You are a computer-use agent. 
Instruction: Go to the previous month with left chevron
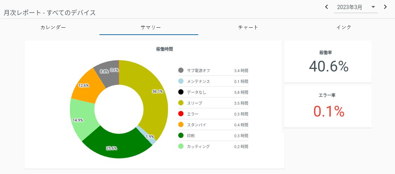click(x=326, y=7)
